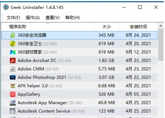The height and width of the screenshot is (118, 165).
Task: Click the 8月 05, 2021 install date
Action: [x=138, y=94]
